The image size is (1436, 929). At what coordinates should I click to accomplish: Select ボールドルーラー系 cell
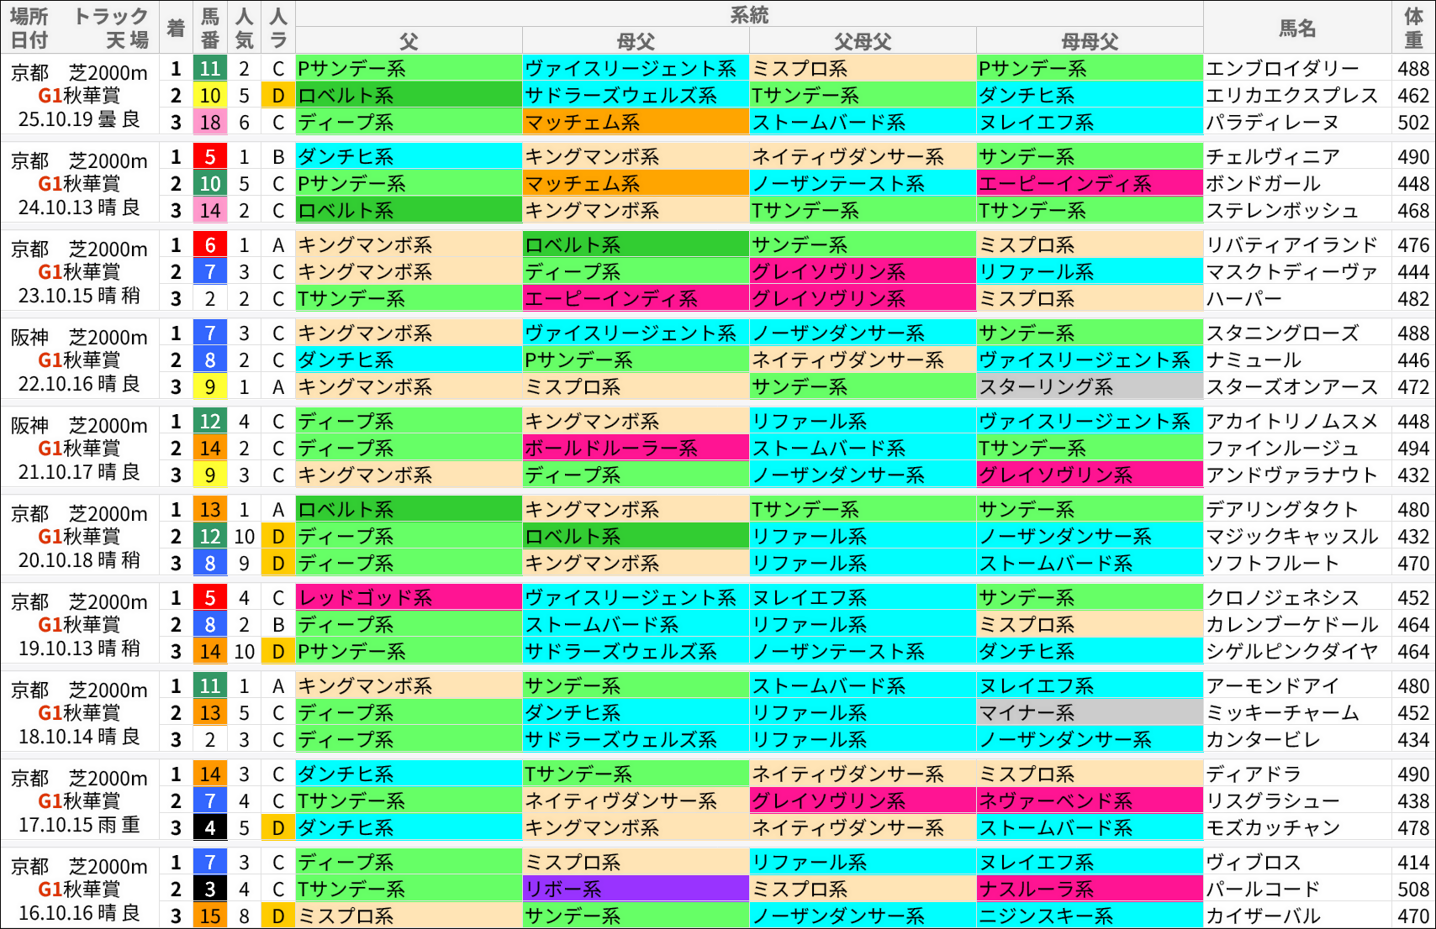[x=636, y=449]
